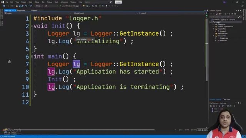Collapse the Source Files folder

click(213, 36)
